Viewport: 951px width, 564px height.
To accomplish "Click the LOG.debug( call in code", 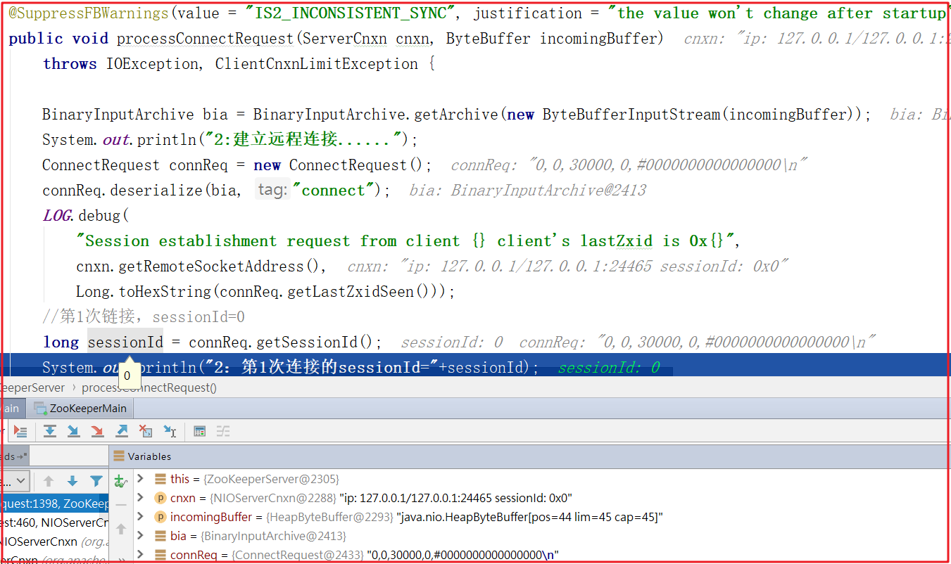I will 86,216.
